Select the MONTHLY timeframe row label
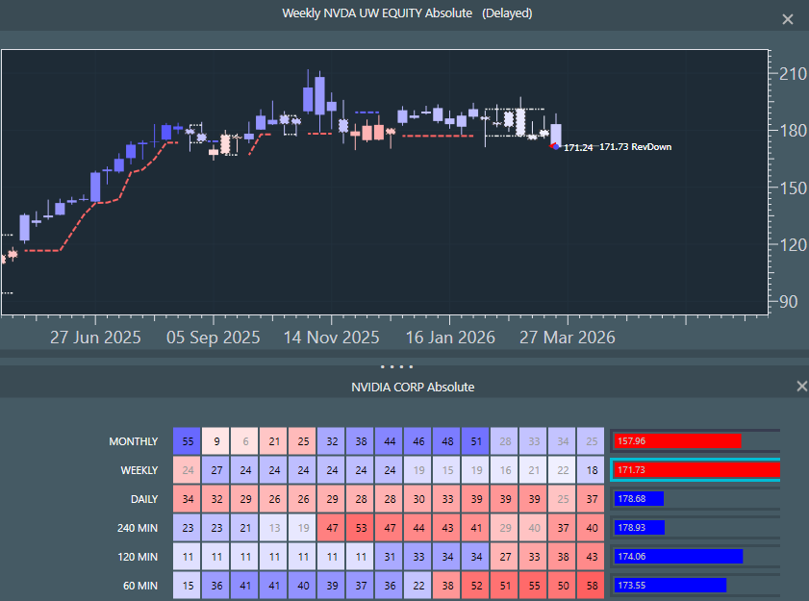The width and height of the screenshot is (809, 601). click(133, 441)
